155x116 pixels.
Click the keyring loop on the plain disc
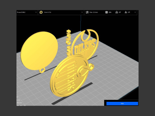coord(42,70)
